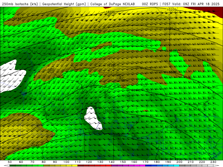
Task: Click the '00Z RDPS' model run label
Action: pos(150,4)
